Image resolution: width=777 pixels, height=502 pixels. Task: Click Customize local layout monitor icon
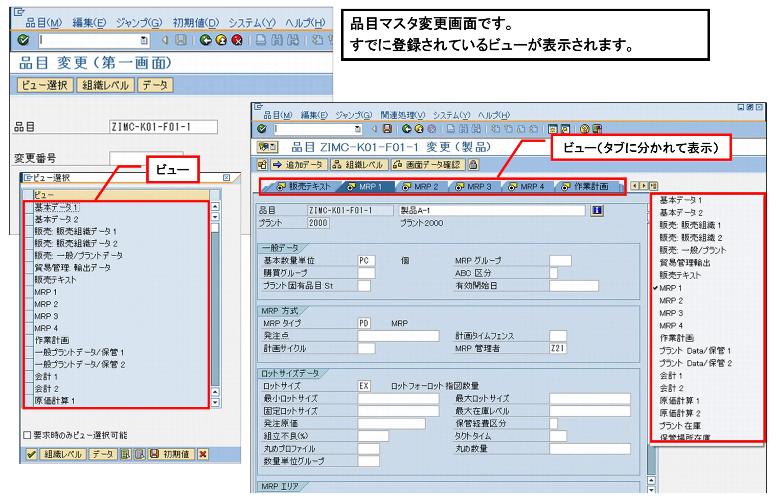(598, 129)
